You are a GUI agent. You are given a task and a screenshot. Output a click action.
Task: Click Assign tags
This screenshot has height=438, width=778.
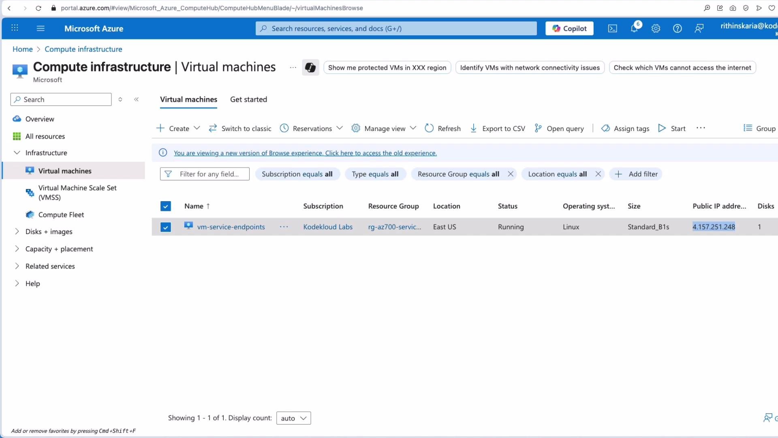[625, 129]
